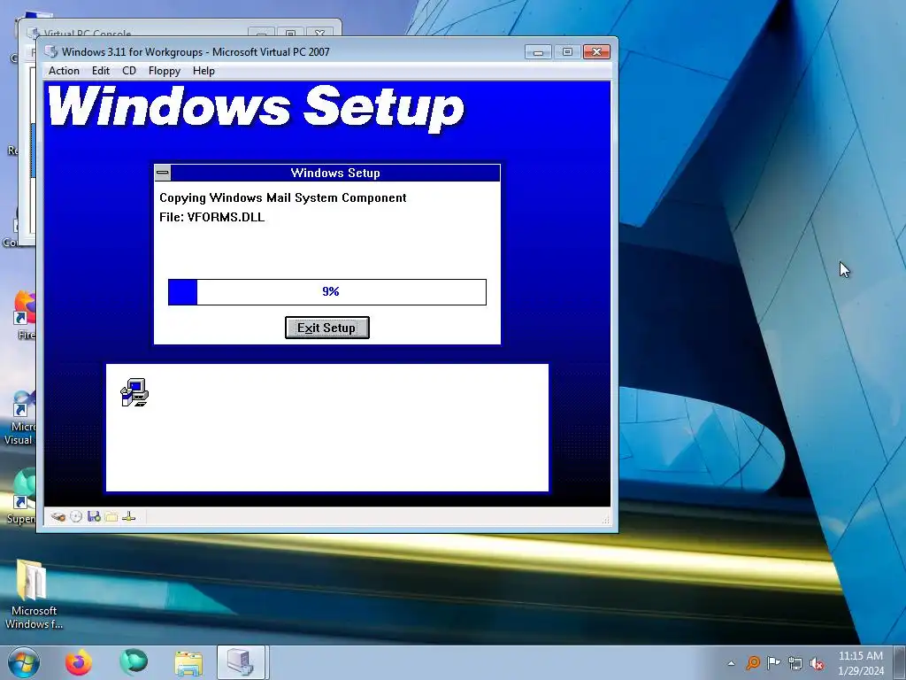Click the orange magnifier tray icon
The height and width of the screenshot is (680, 906).
click(752, 662)
